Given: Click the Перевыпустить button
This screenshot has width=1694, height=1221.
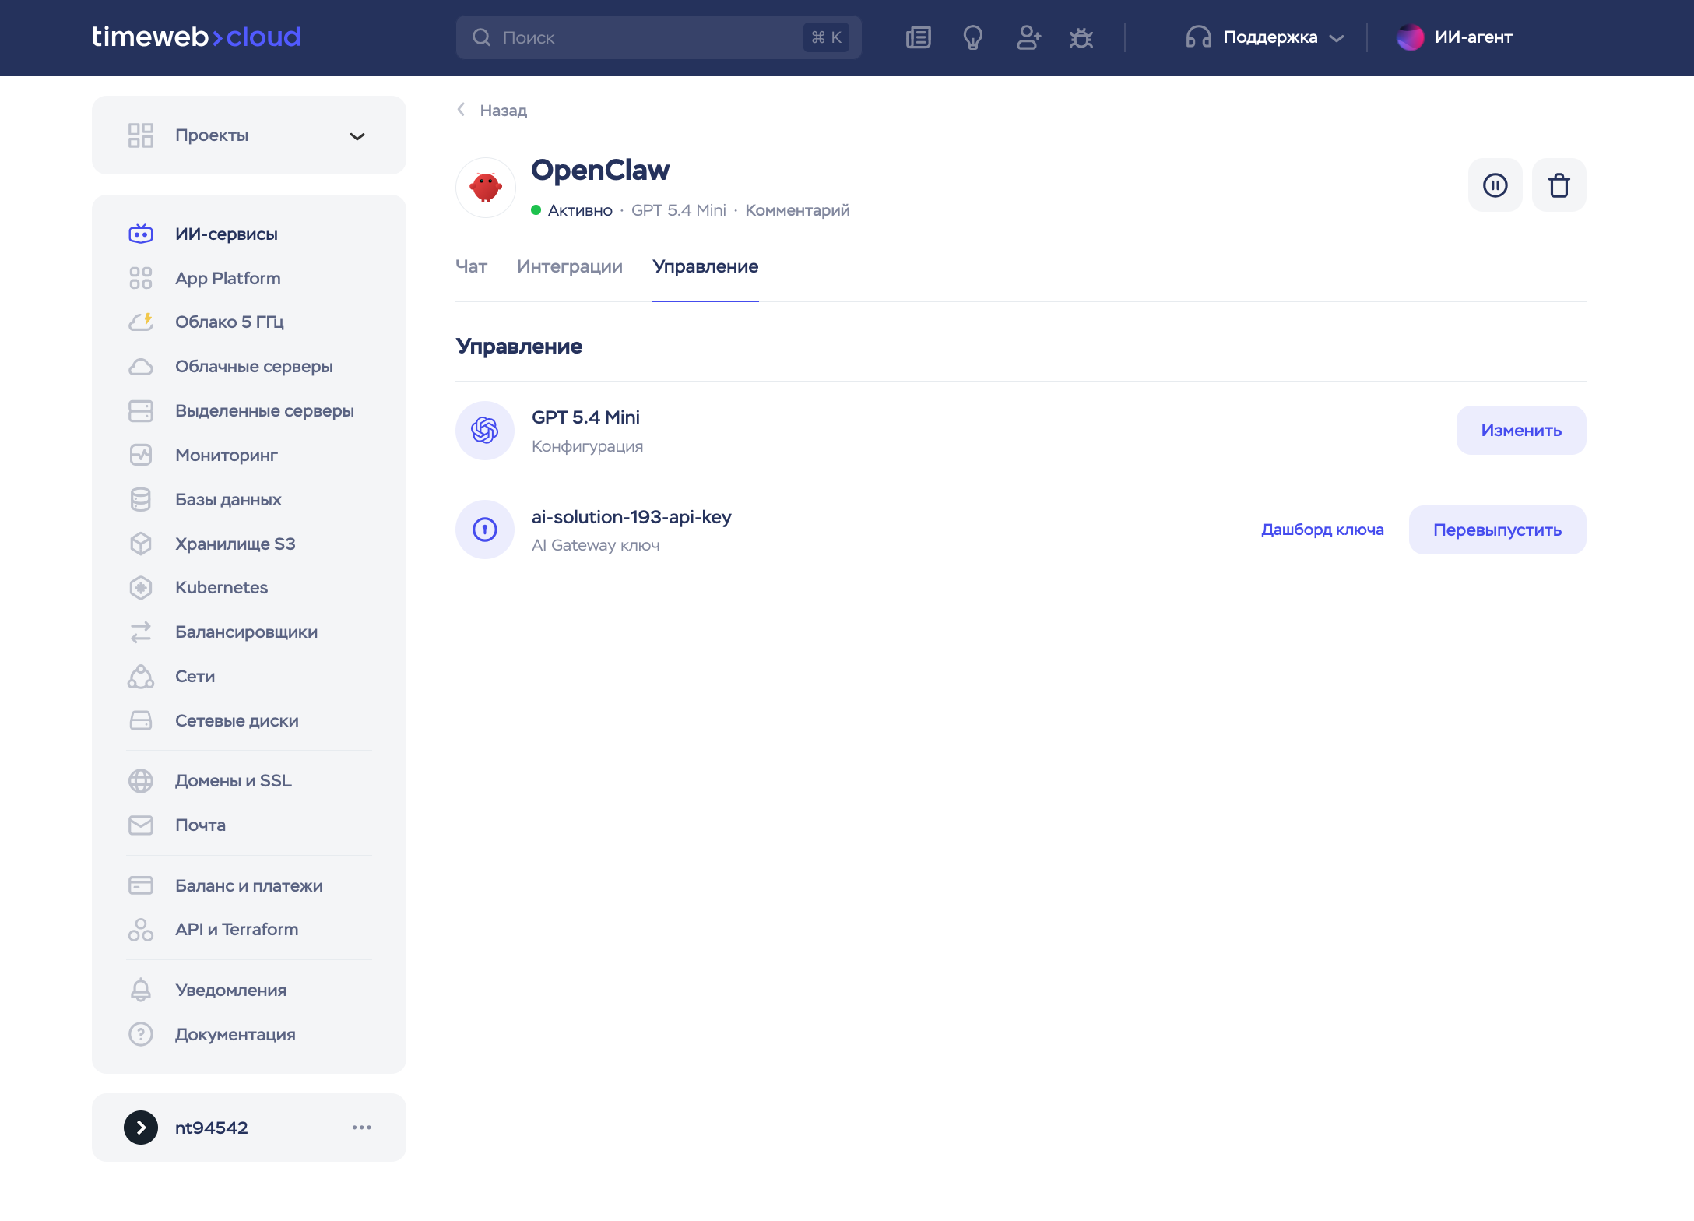Looking at the screenshot, I should (x=1498, y=530).
